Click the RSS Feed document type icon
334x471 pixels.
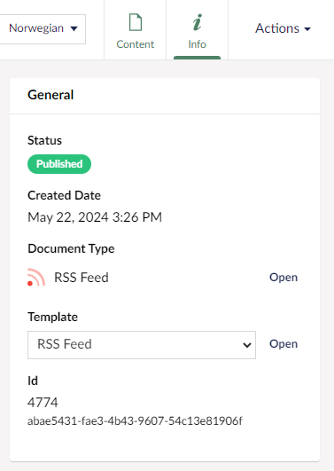coord(36,278)
